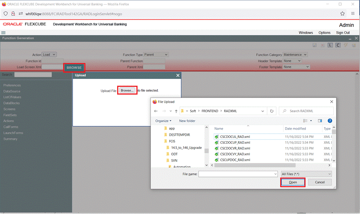Open DataBlocks in the left tree
Viewport: 360px width, 214px height.
tap(12, 103)
